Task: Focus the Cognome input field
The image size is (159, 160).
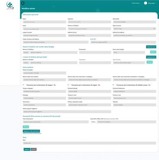Action: 89,22
